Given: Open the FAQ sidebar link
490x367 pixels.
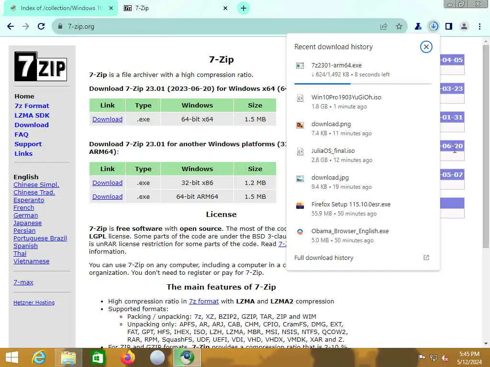Looking at the screenshot, I should [x=21, y=134].
